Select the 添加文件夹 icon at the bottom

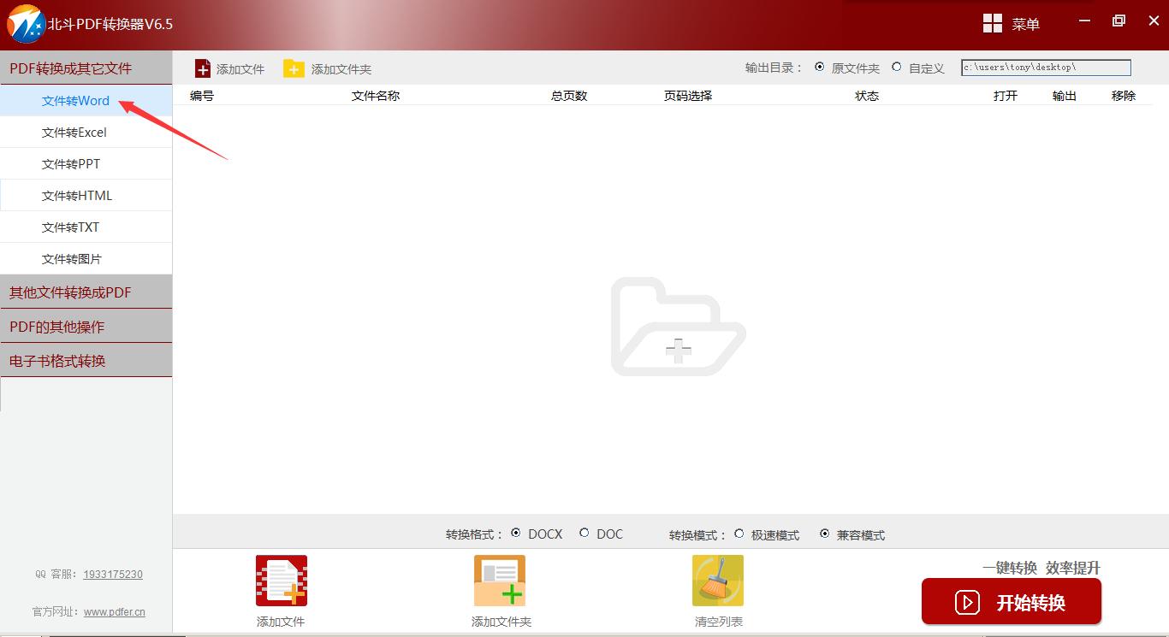[x=500, y=581]
